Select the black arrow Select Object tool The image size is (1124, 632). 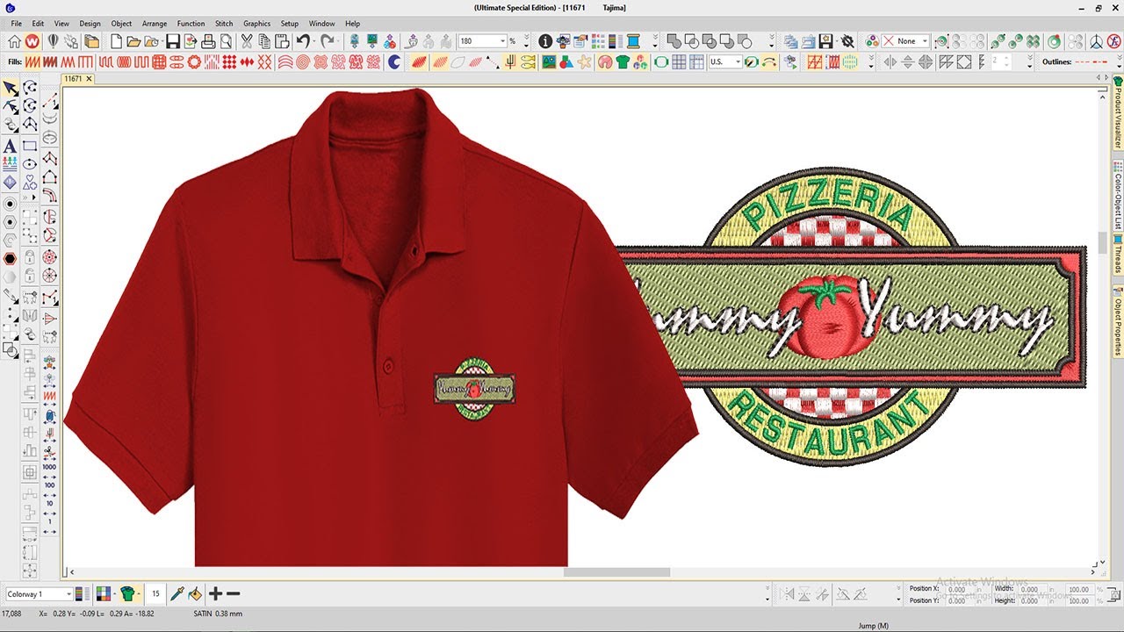coord(10,88)
